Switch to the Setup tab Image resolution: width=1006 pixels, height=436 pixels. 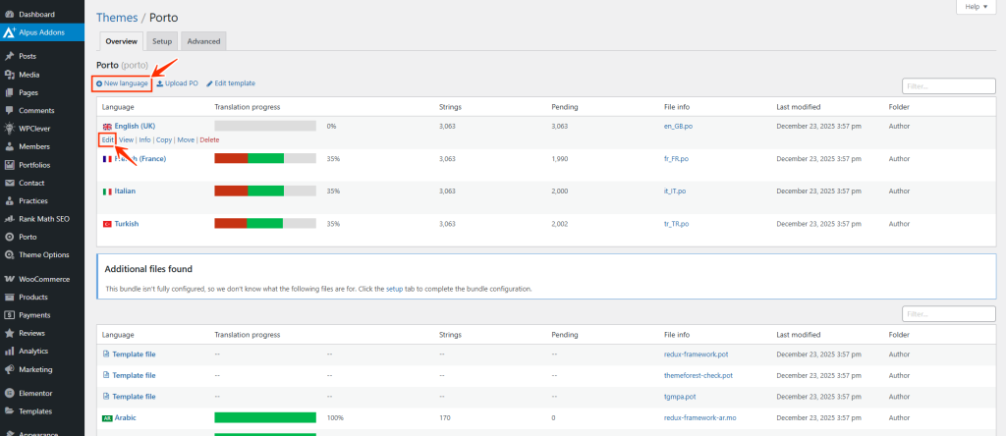point(162,41)
